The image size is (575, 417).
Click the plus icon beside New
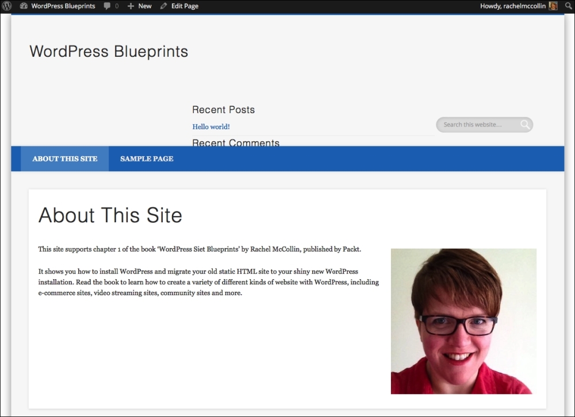pyautogui.click(x=131, y=6)
